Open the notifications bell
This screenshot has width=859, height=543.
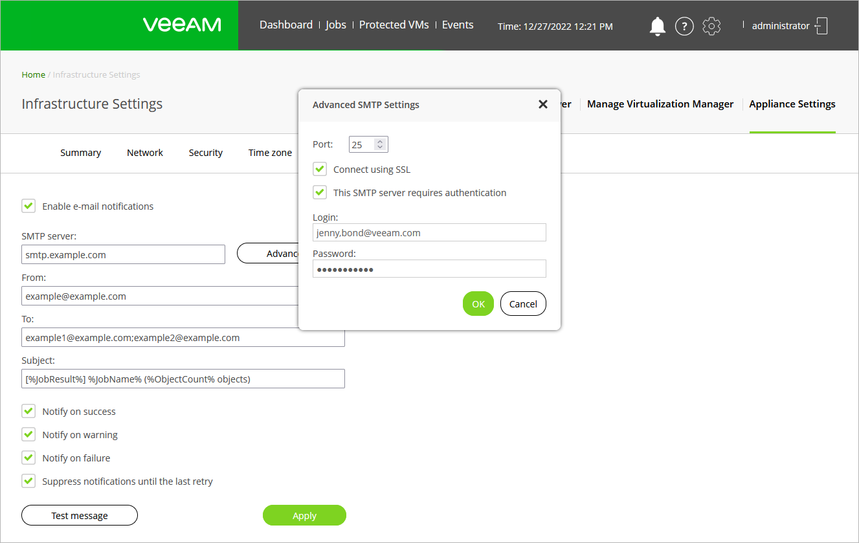[x=658, y=26]
